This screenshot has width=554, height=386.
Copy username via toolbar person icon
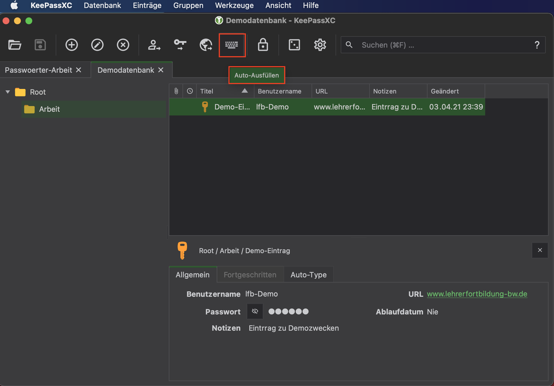click(x=154, y=45)
